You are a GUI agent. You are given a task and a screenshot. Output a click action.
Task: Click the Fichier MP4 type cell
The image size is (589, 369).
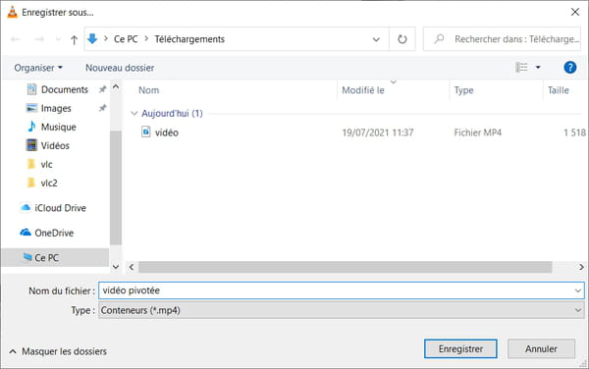tap(478, 132)
